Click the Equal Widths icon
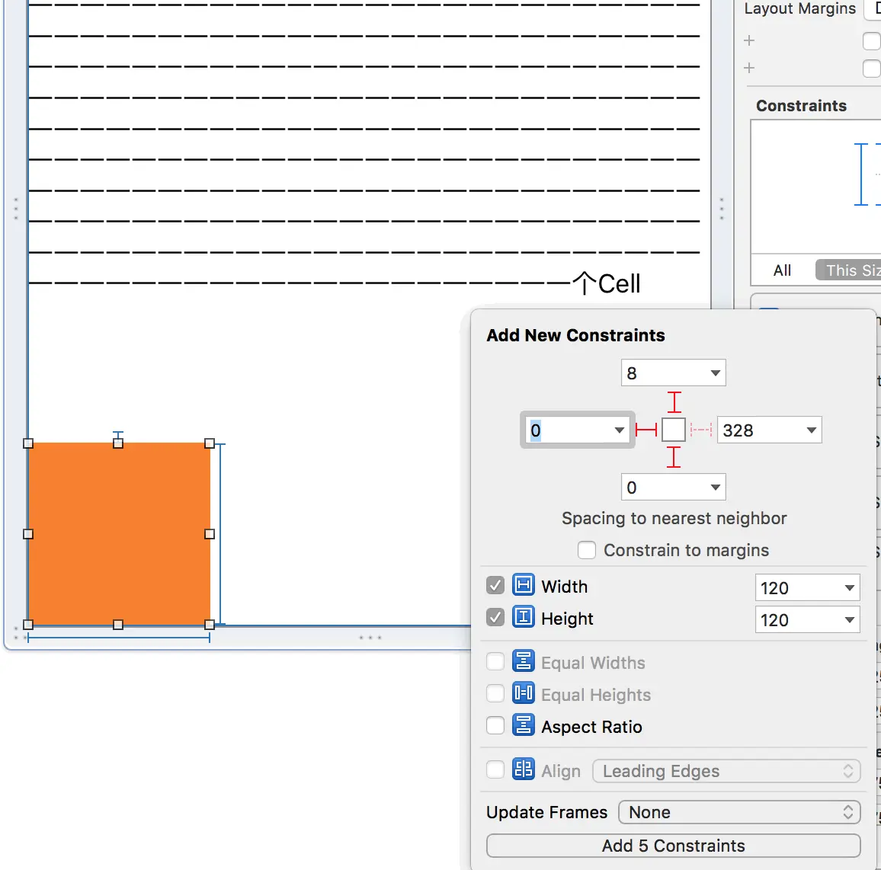 (x=523, y=661)
